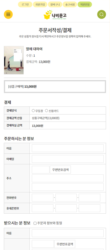The height and width of the screenshot is (250, 110).
Task: Open the hamburger menu icon
Action: 8,14
